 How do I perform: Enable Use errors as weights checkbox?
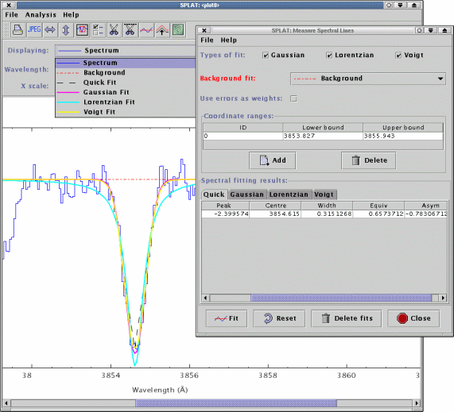tap(293, 99)
